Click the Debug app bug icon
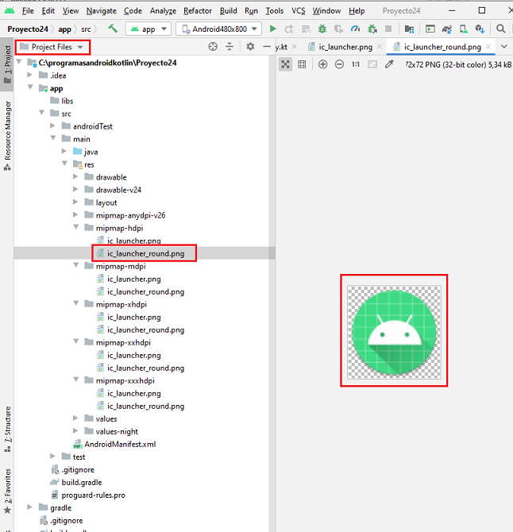The height and width of the screenshot is (532, 513). coord(322,29)
